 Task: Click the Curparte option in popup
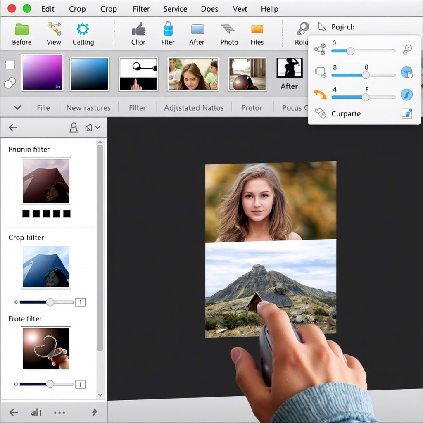point(346,114)
